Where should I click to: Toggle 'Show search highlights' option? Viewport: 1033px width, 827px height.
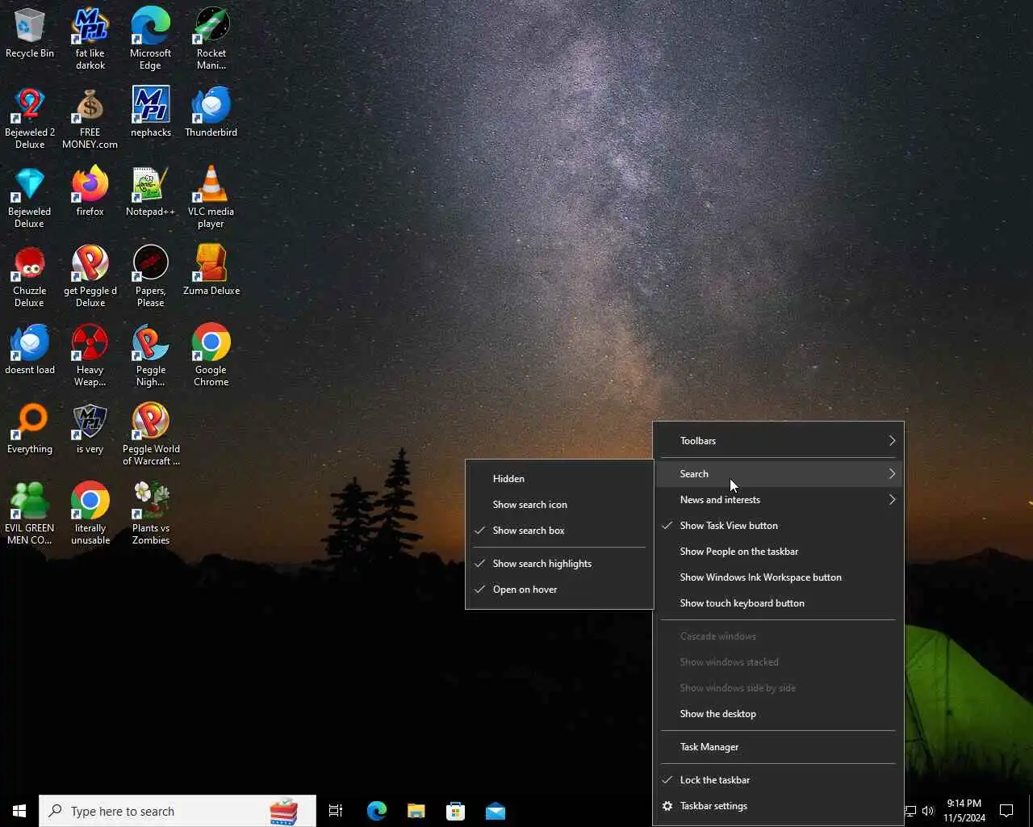(559, 564)
